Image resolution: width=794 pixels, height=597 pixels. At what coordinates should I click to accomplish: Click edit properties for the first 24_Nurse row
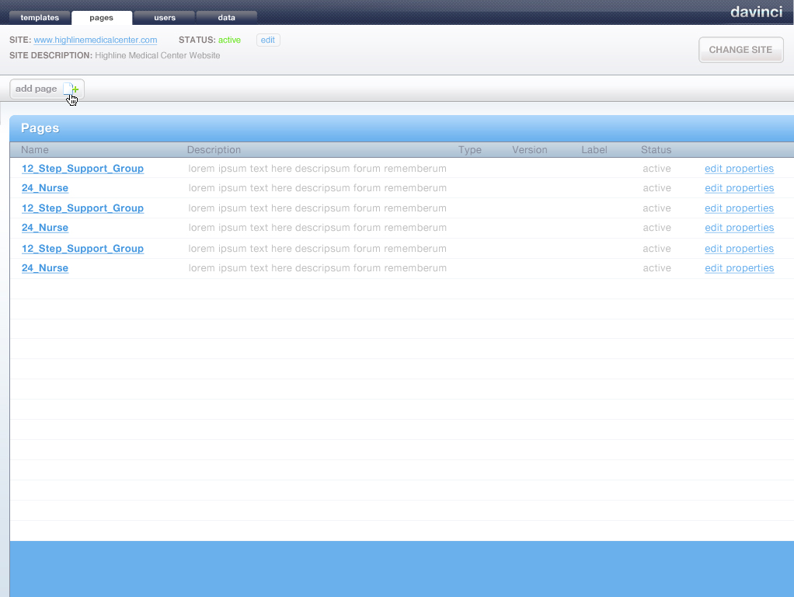[x=740, y=188]
